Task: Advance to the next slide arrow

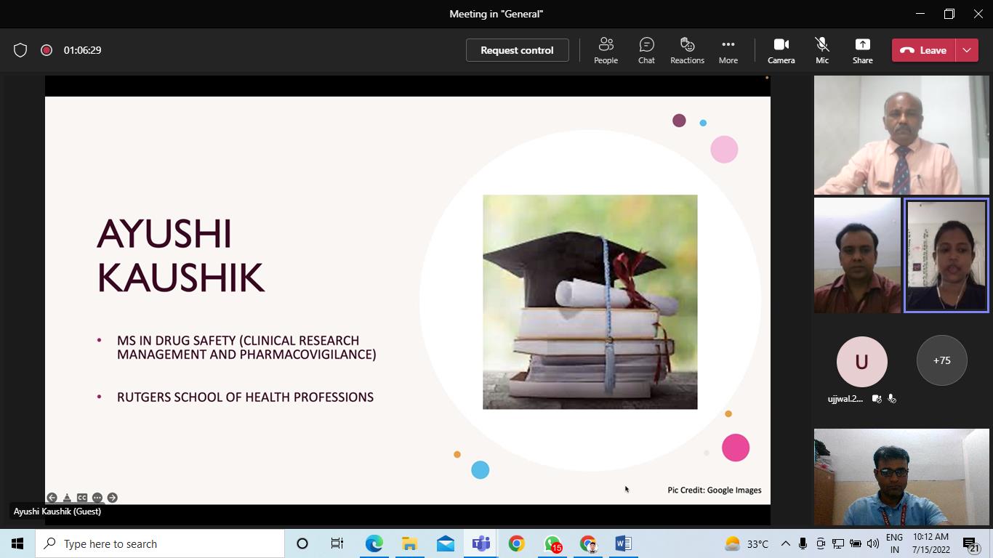Action: [x=112, y=498]
